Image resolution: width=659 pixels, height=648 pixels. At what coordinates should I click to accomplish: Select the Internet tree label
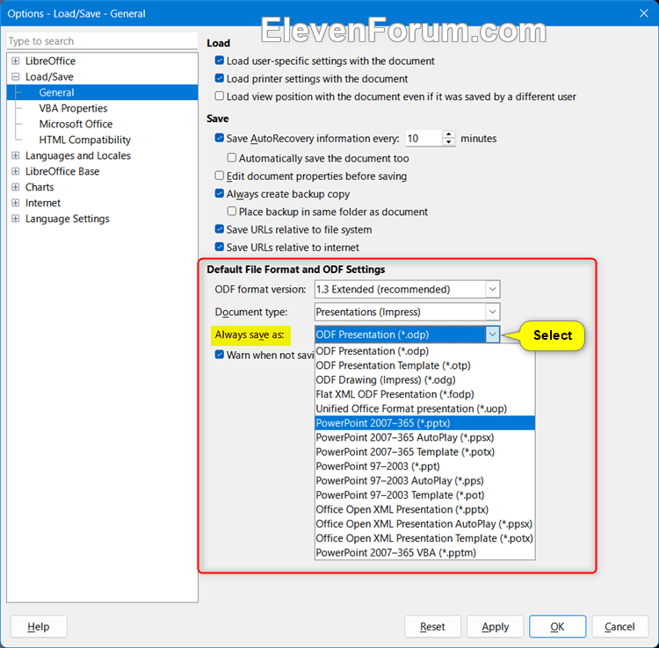43,203
